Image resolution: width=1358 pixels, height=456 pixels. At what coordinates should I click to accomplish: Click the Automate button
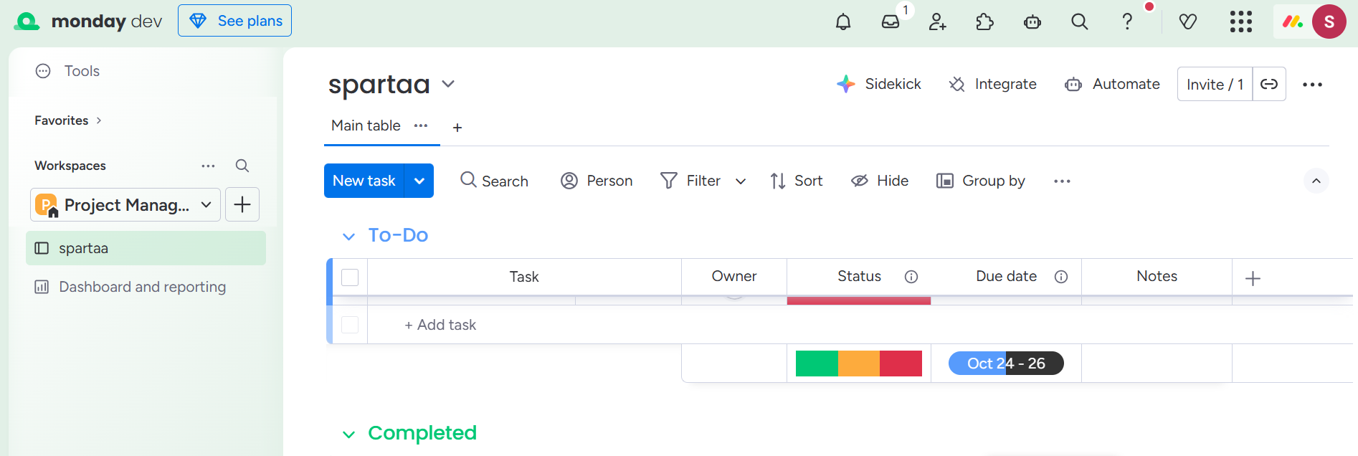1112,84
